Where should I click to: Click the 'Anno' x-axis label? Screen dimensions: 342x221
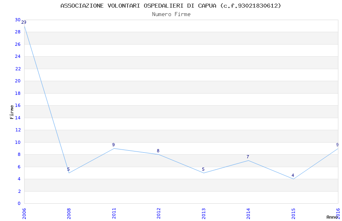(x=332, y=217)
